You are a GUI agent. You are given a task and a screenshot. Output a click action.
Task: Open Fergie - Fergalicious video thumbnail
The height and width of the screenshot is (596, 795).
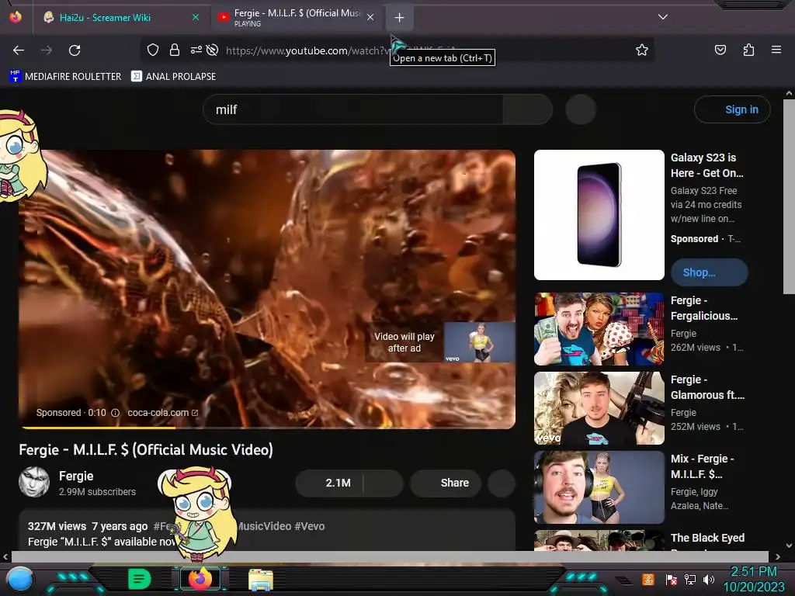[x=599, y=329]
